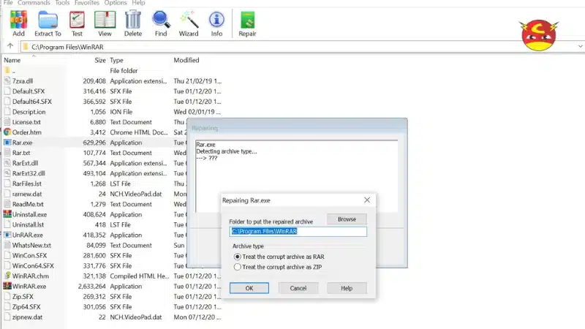The image size is (585, 329).
Task: Open the Find magnifier icon
Action: click(161, 23)
